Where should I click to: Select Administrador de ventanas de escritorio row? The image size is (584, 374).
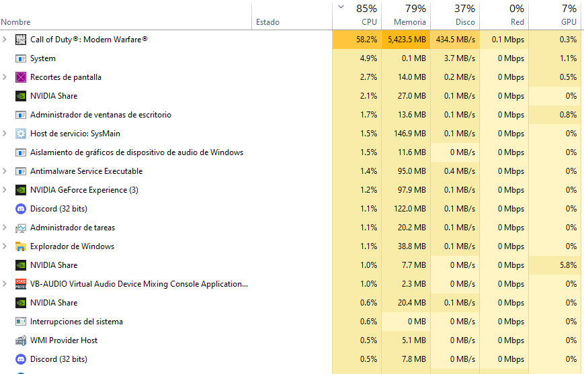pos(290,115)
